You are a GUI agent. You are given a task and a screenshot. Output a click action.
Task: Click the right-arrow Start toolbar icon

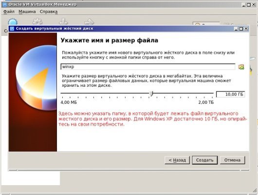[89, 21]
